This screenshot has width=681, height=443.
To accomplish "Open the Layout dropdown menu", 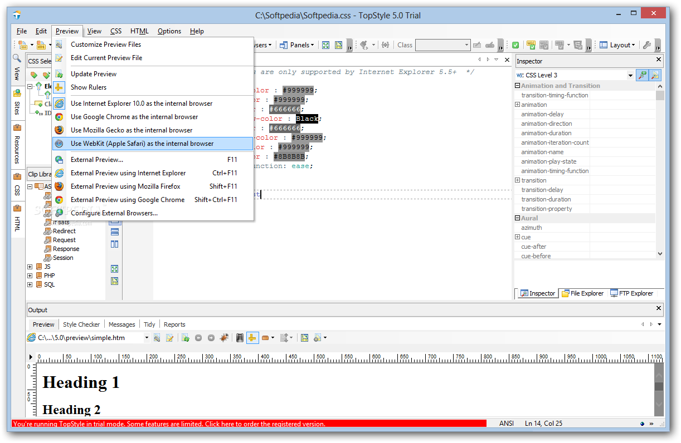I will point(618,45).
